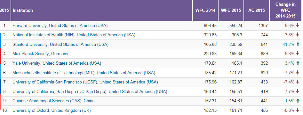Click the red down arrow in Harvard's row
This screenshot has height=115, width=303.
click(297, 25)
